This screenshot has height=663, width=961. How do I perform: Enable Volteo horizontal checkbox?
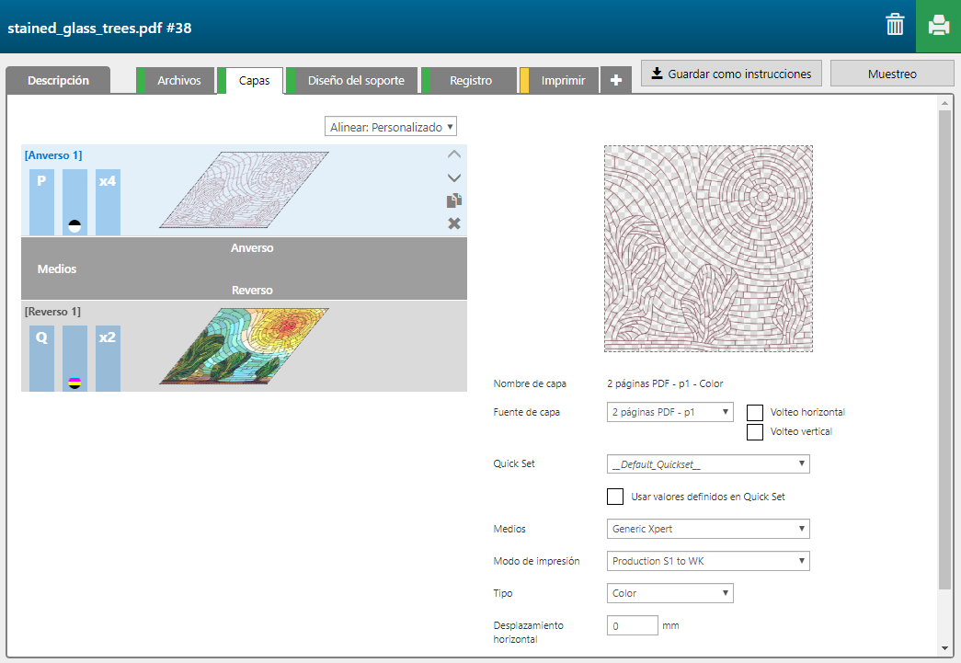[755, 412]
